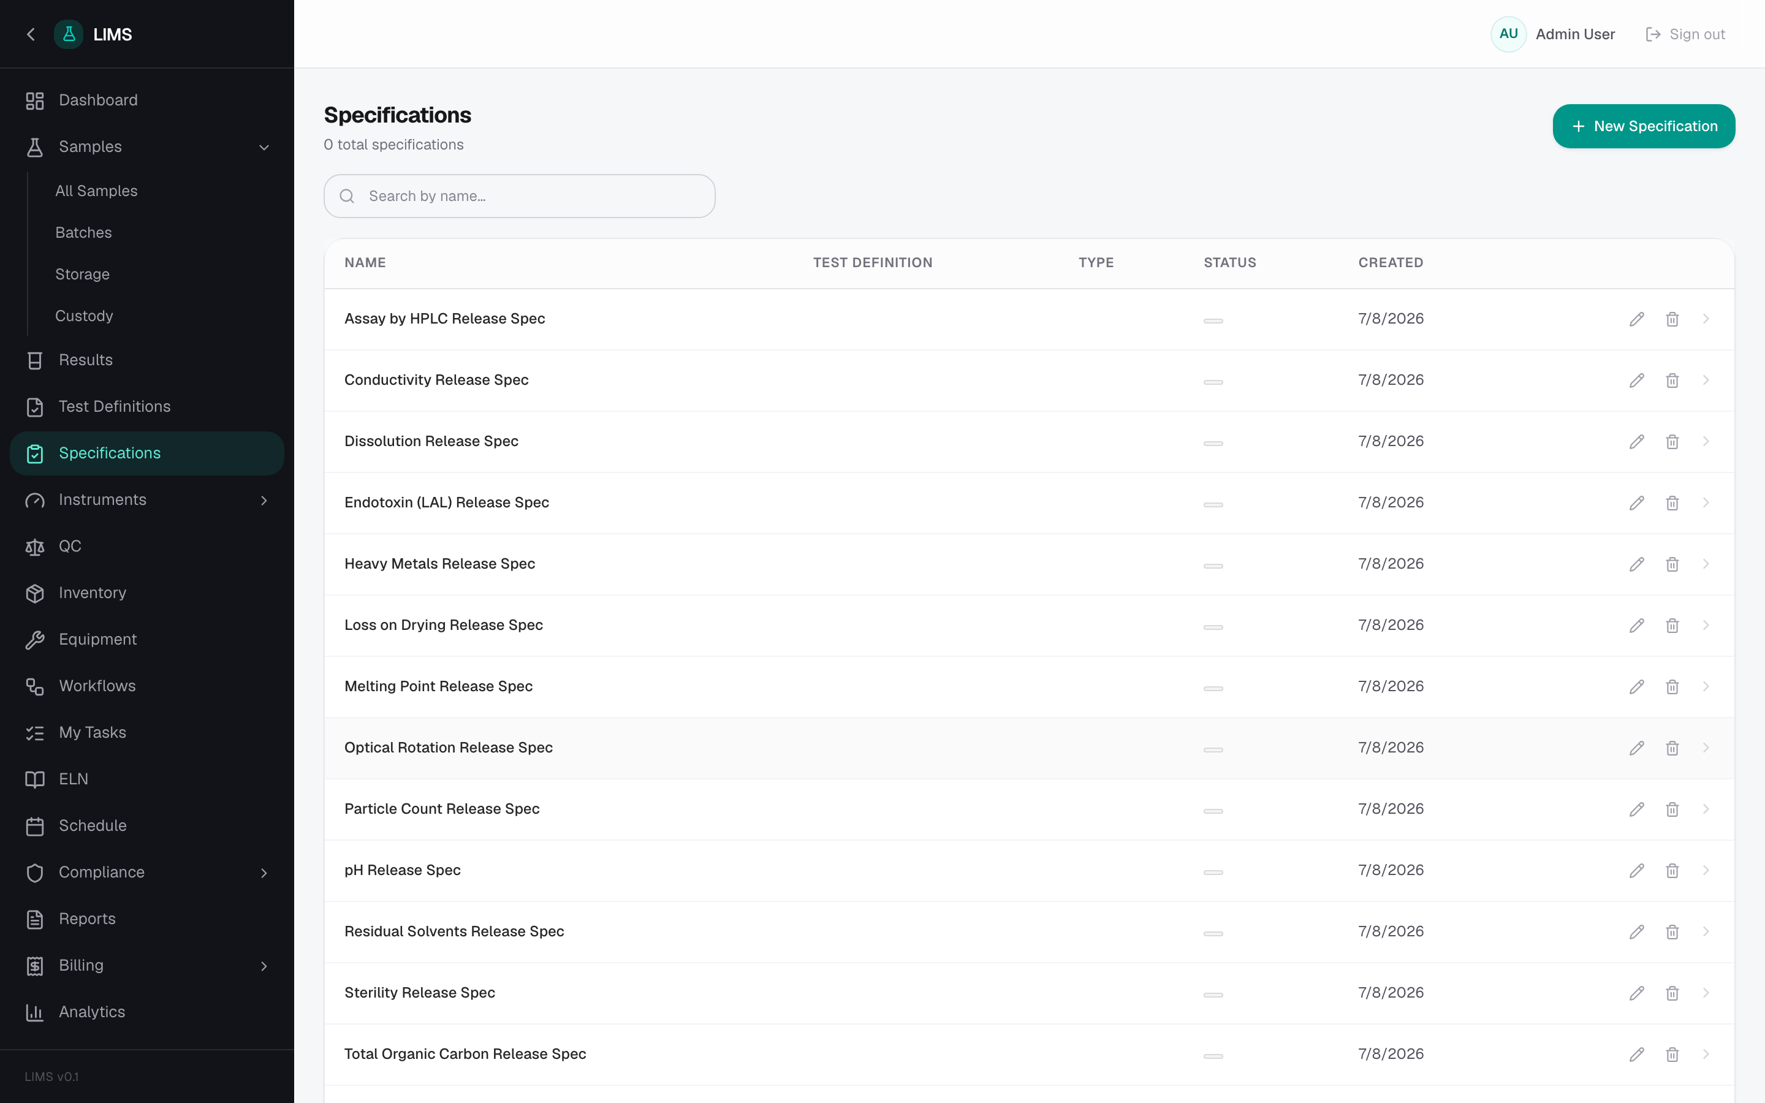Edit the Sterility Release Spec
Image resolution: width=1765 pixels, height=1103 pixels.
1637,993
